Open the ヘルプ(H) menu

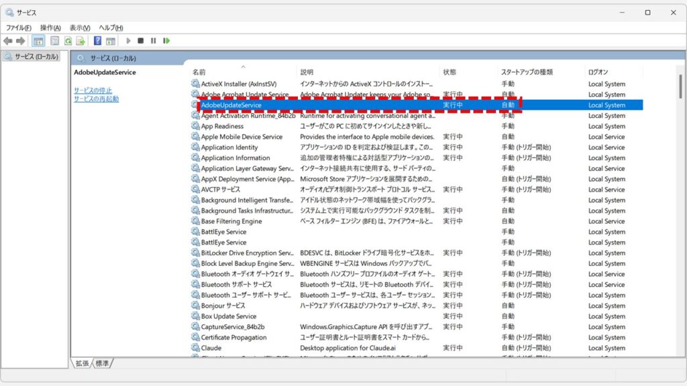tap(111, 27)
